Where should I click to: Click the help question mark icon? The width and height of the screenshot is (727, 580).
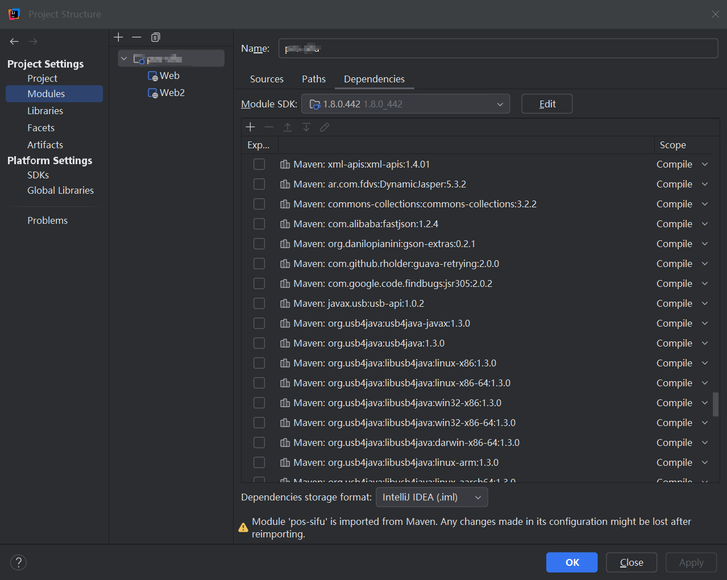click(x=18, y=562)
